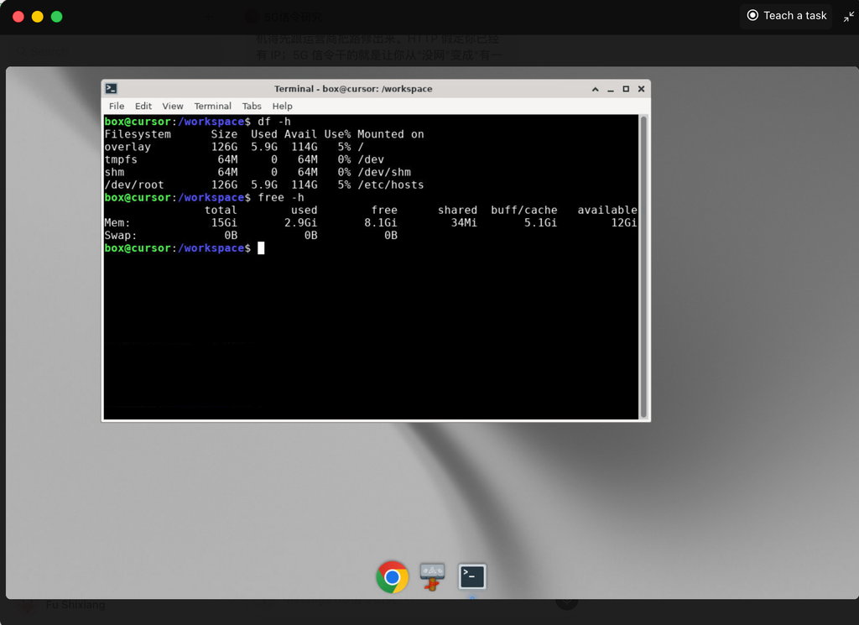Maximize the Terminal window
The width and height of the screenshot is (859, 625).
(626, 89)
